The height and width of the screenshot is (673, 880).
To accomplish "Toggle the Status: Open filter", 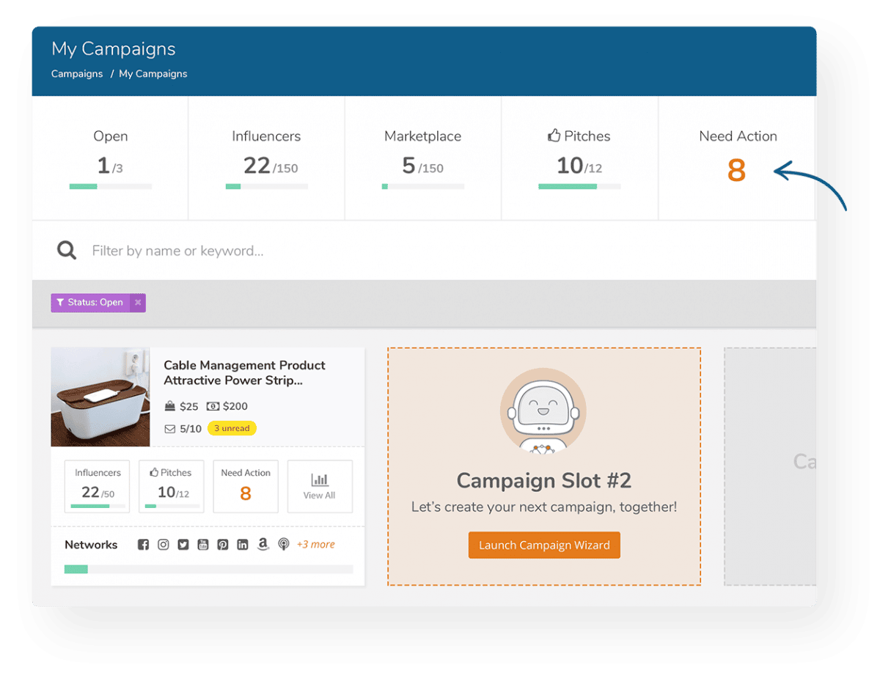I will (x=95, y=302).
